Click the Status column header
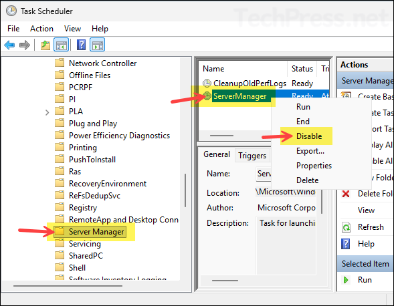 [x=302, y=69]
